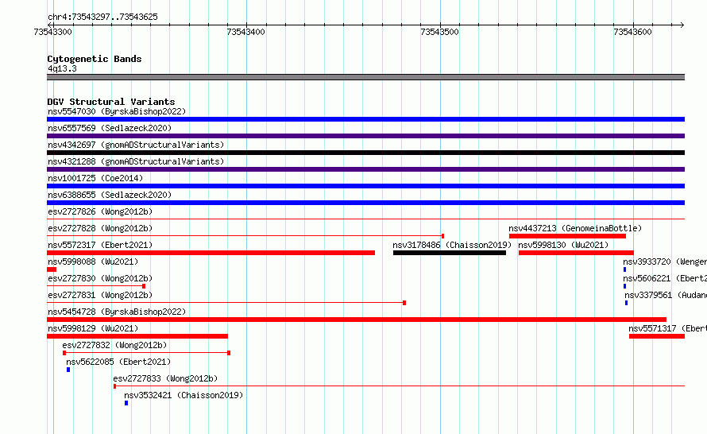Image resolution: width=707 pixels, height=434 pixels.
Task: Click the nsv3178486 (Chaisson2019) black bar
Action: pyautogui.click(x=449, y=253)
